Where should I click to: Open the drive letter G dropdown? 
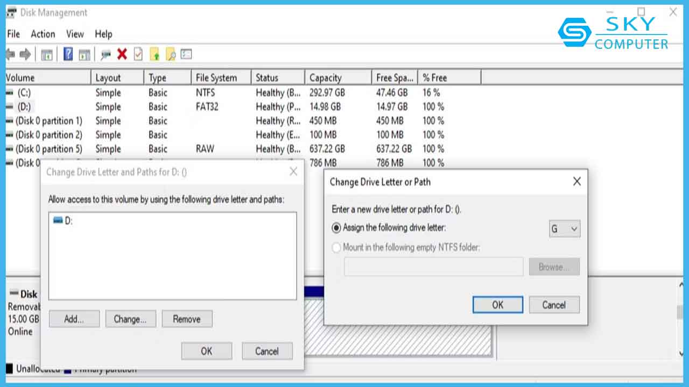(564, 229)
